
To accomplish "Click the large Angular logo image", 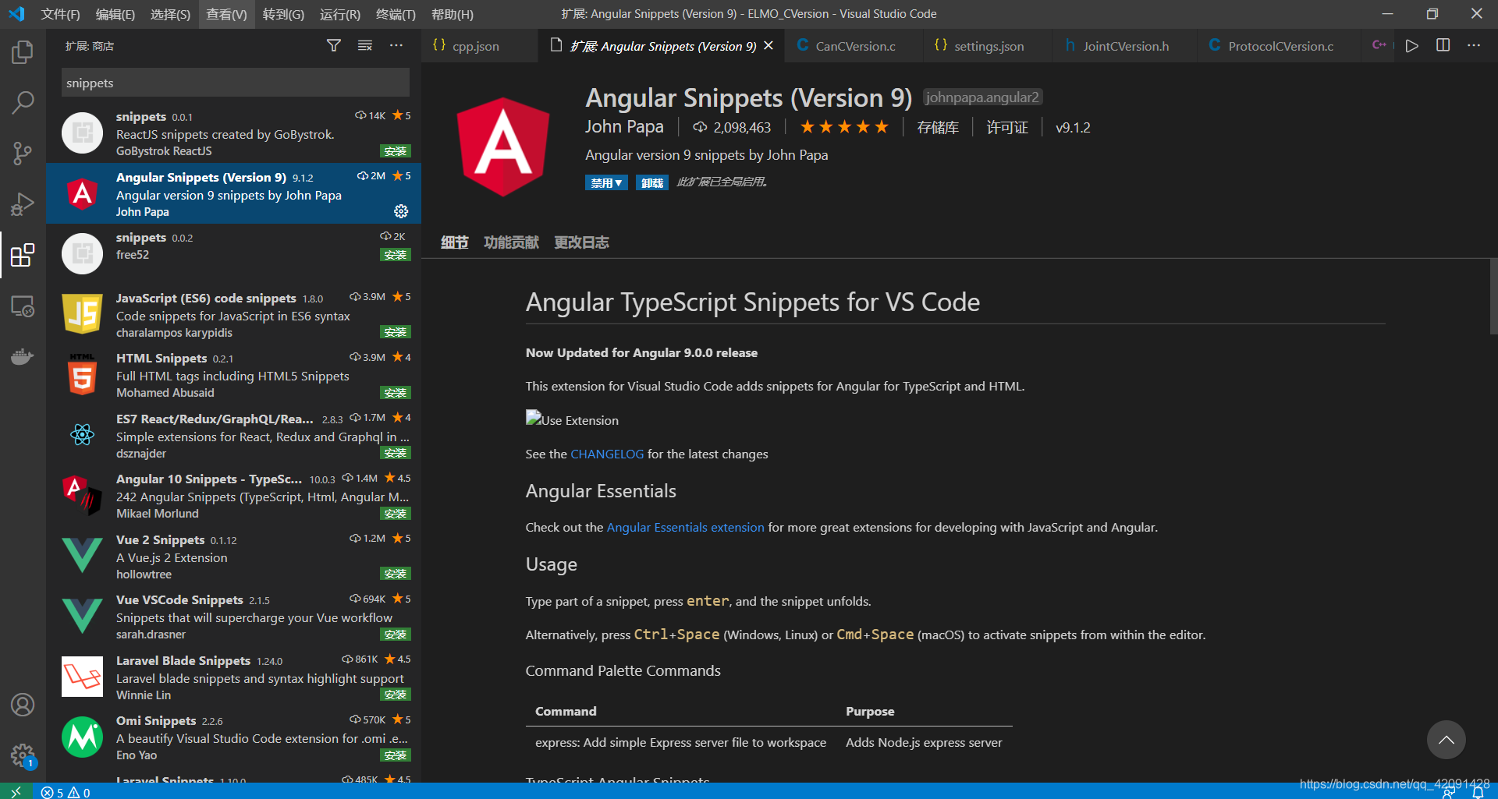I will 503,147.
